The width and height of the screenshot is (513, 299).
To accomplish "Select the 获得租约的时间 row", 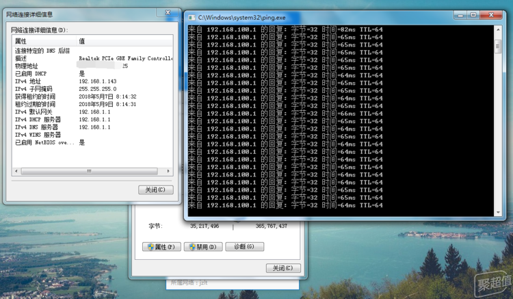I will pyautogui.click(x=92, y=96).
